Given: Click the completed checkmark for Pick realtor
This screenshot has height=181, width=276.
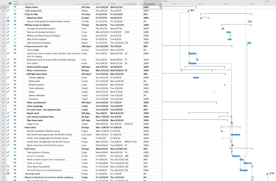Looking at the screenshot, I should tap(8, 63).
